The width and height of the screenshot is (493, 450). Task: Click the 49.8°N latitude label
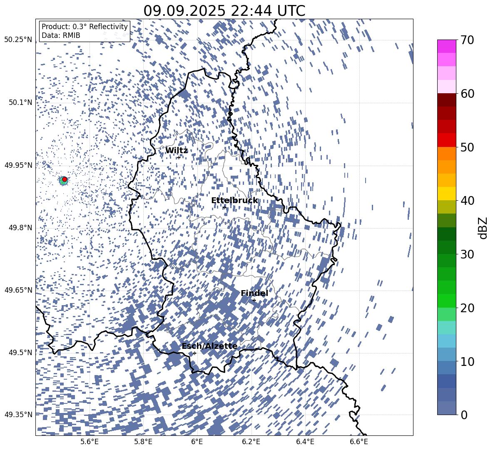pos(21,228)
